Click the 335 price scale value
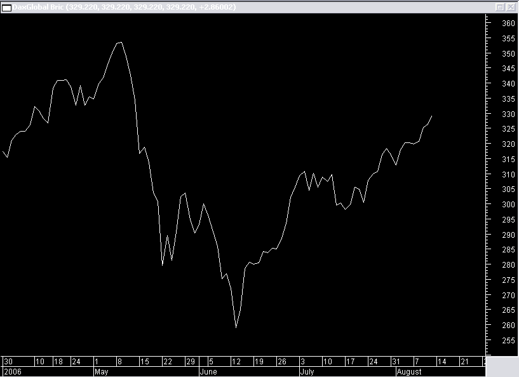 click(x=508, y=99)
